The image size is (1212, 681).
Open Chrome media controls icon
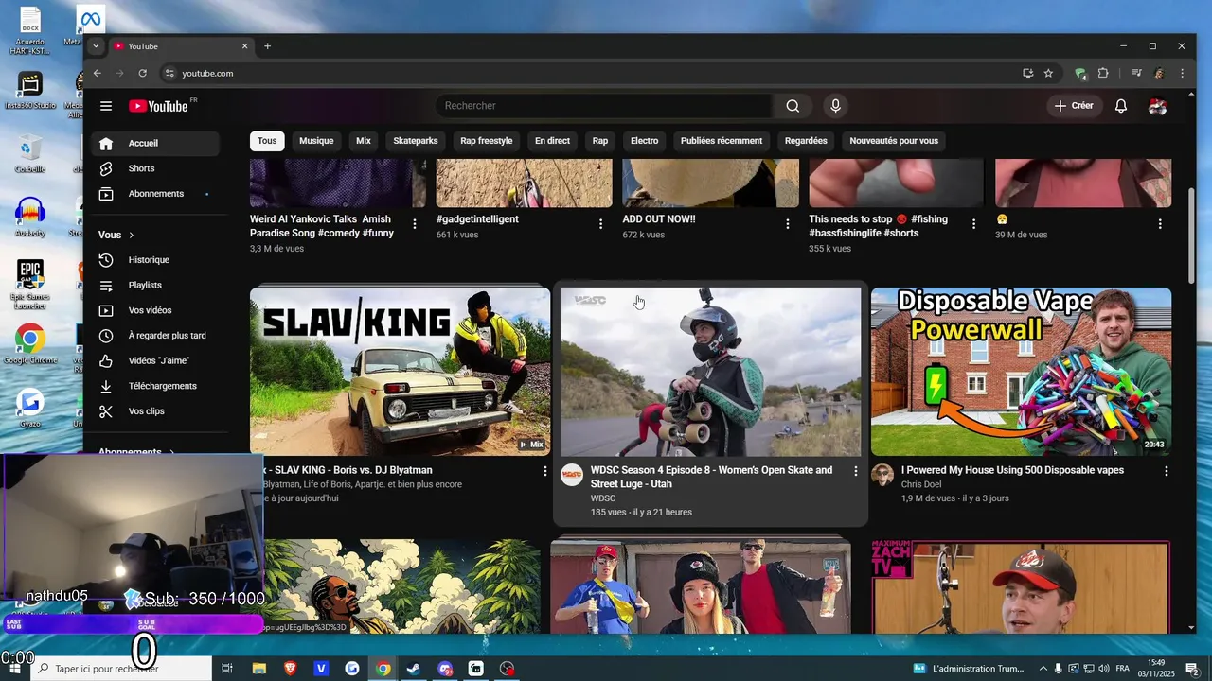[1136, 73]
